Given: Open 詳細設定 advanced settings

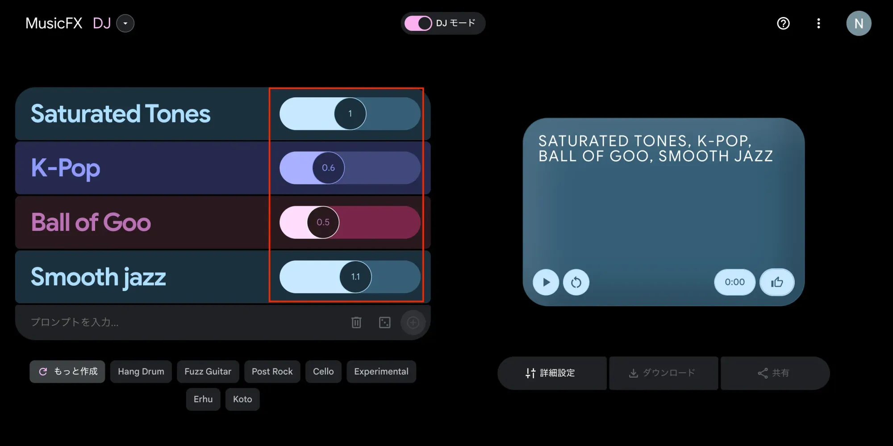Looking at the screenshot, I should click(x=552, y=373).
